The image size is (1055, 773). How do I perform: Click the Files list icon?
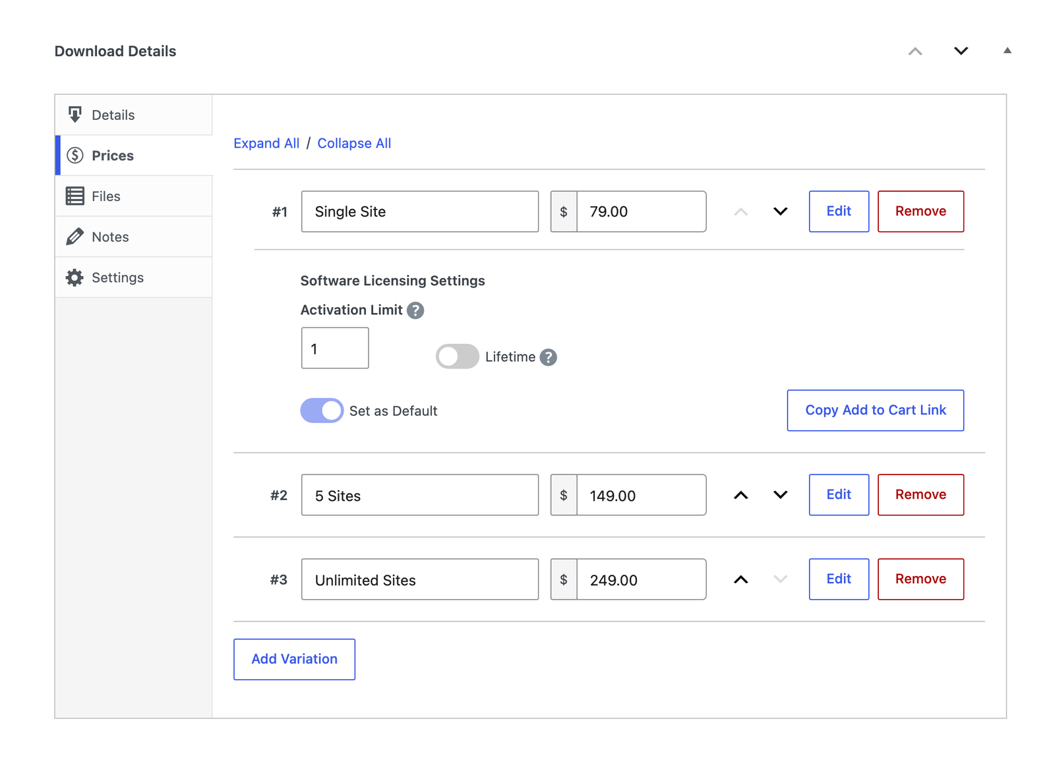[x=75, y=196]
